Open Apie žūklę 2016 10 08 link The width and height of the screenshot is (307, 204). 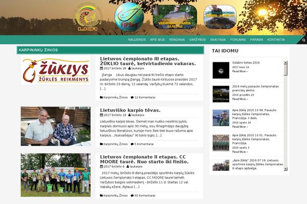(254, 114)
